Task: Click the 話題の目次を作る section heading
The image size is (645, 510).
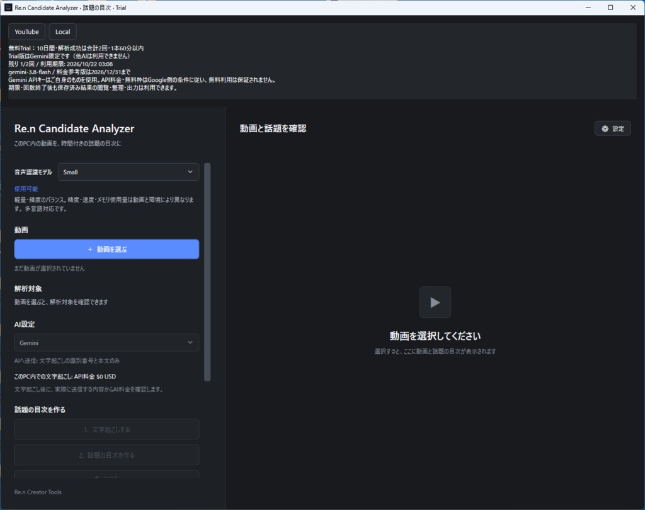Action: click(x=40, y=410)
